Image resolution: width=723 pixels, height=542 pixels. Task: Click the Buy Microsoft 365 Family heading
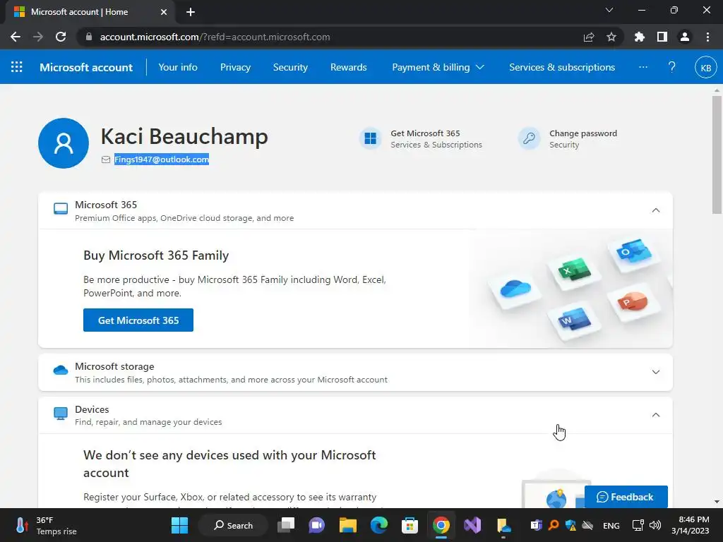pos(156,255)
